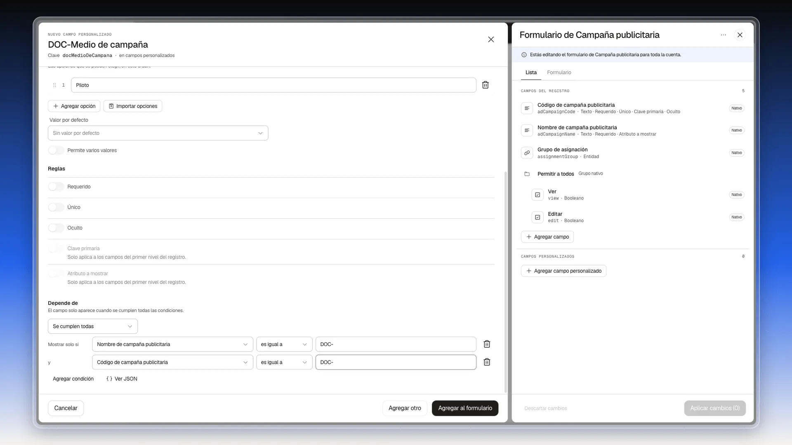
Task: Open the three-dot menu in the Formulario panel
Action: tap(723, 35)
